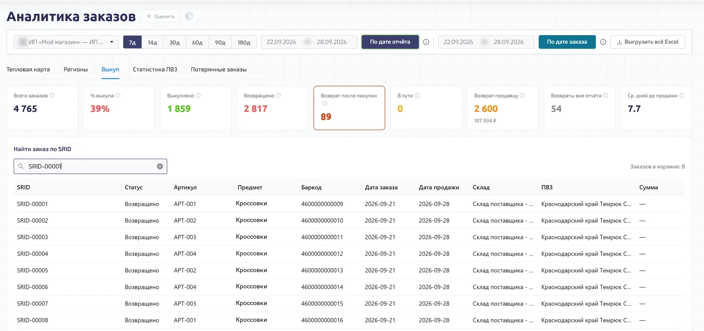Click info icon on Ср. дней до продажи card
Screen dimensions: 704x331
click(682, 95)
